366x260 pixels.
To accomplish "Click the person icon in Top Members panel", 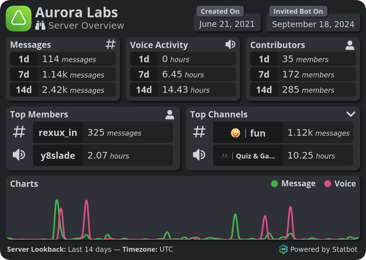I will [170, 115].
